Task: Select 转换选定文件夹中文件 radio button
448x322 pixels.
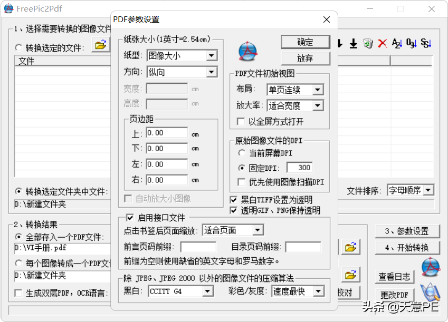Action: [x=18, y=191]
